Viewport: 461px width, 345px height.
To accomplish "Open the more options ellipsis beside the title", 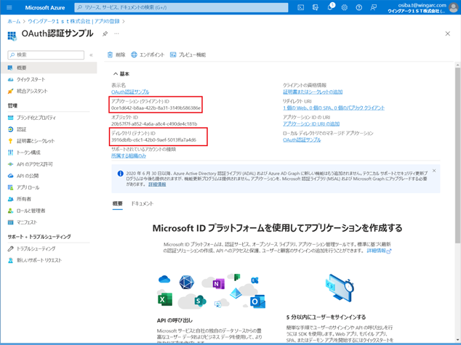I will pos(117,33).
